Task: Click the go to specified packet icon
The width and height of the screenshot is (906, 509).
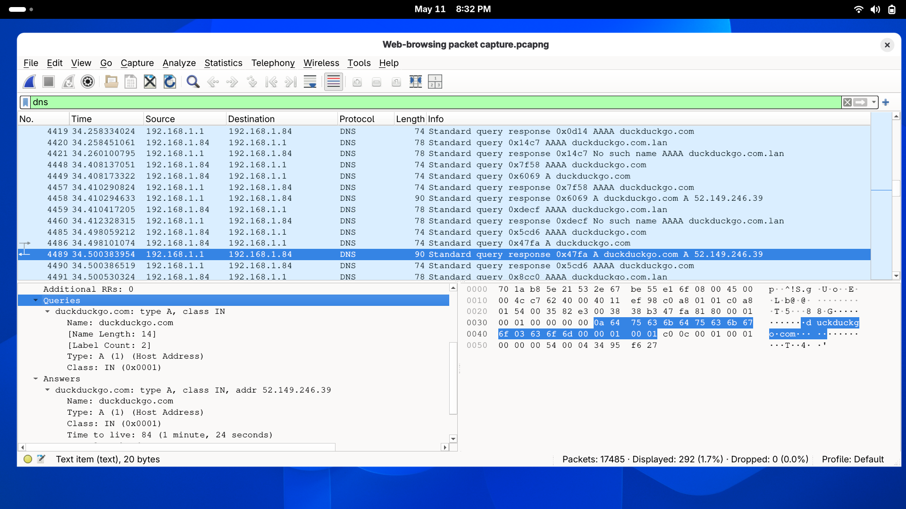Action: (252, 82)
